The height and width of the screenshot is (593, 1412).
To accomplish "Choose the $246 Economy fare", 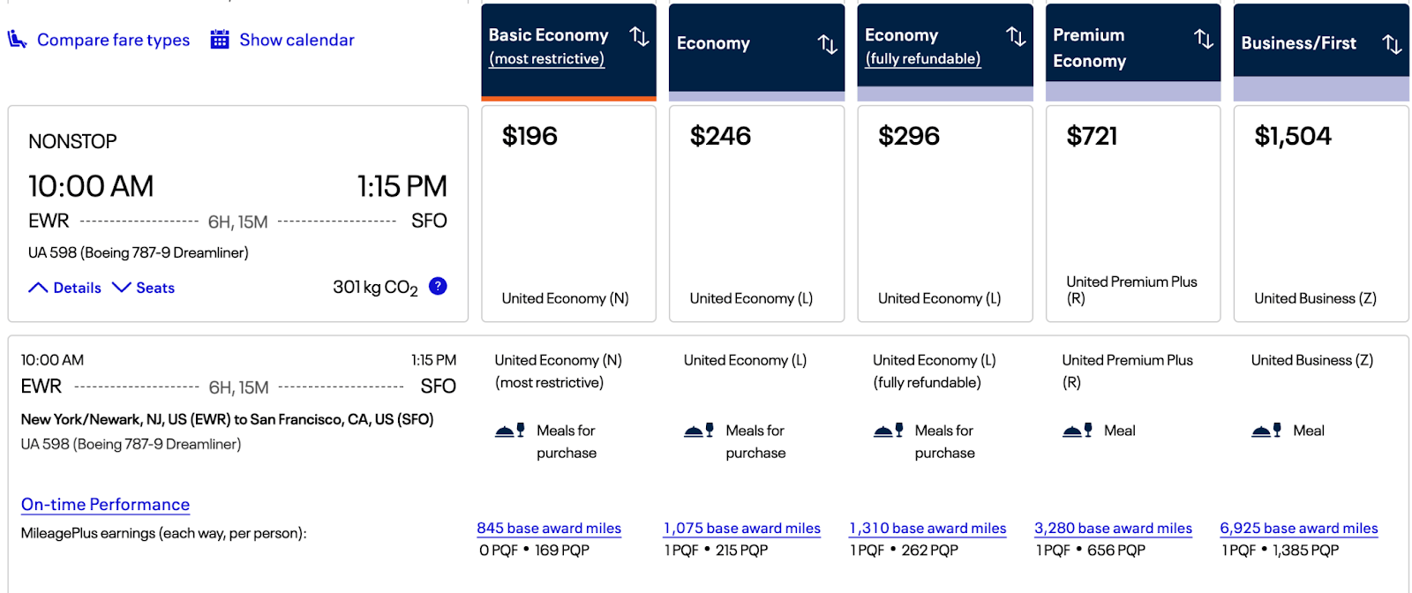I will pos(756,214).
